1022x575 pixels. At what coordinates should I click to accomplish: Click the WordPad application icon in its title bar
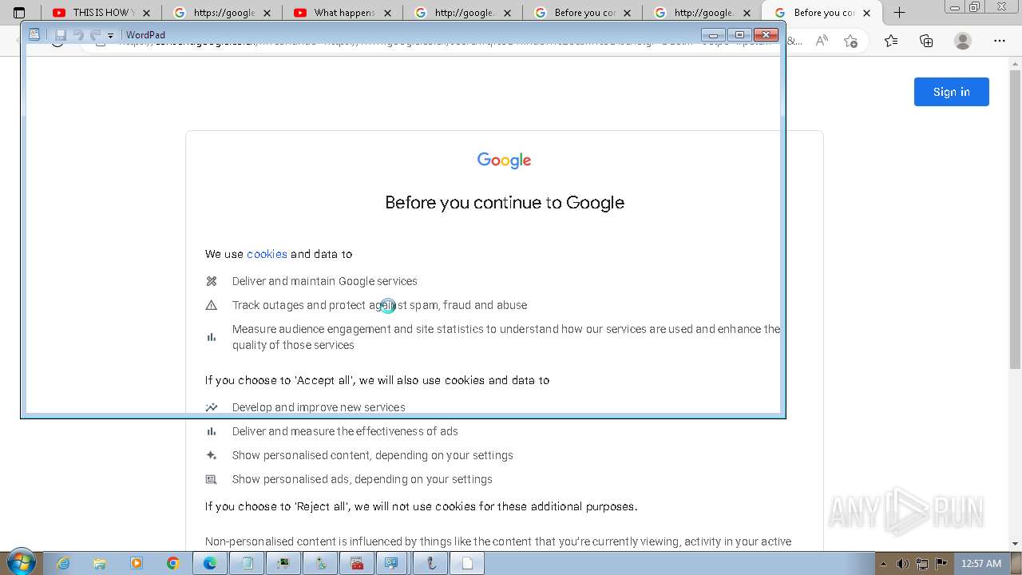34,34
